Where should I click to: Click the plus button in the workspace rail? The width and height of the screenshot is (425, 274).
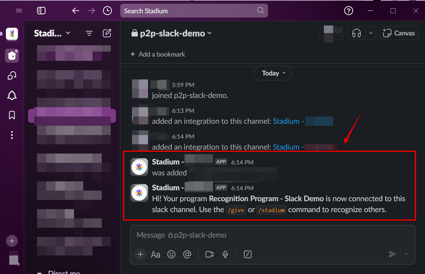click(x=12, y=241)
